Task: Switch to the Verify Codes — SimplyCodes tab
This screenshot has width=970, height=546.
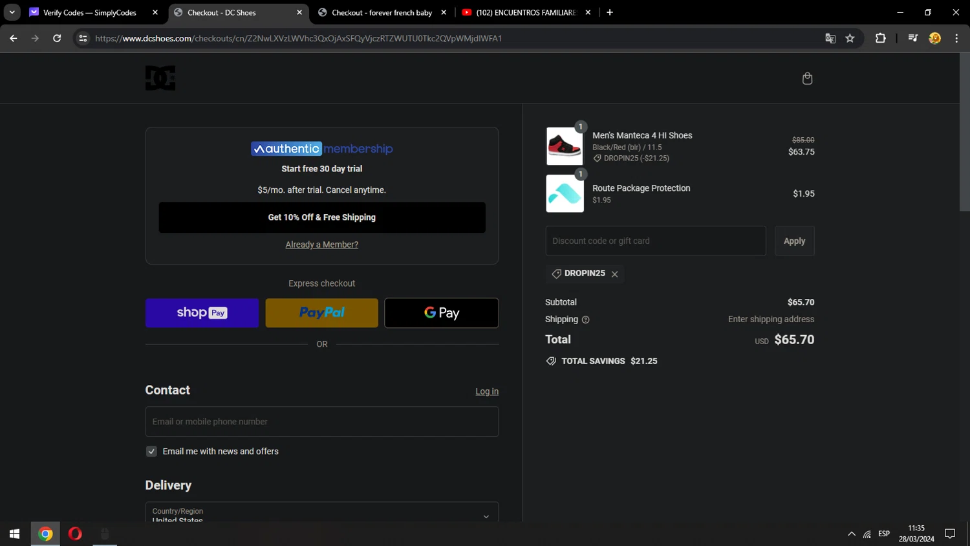Action: click(89, 12)
